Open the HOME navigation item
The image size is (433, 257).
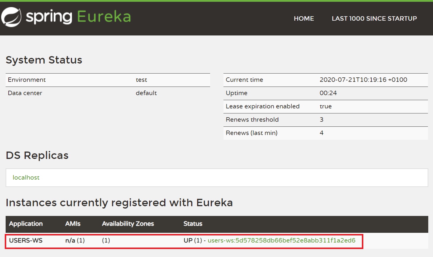point(304,19)
